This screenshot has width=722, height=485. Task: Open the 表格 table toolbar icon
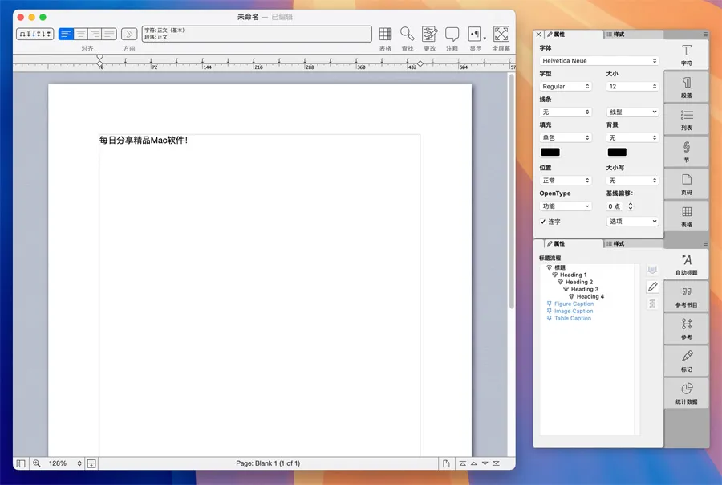coord(385,34)
